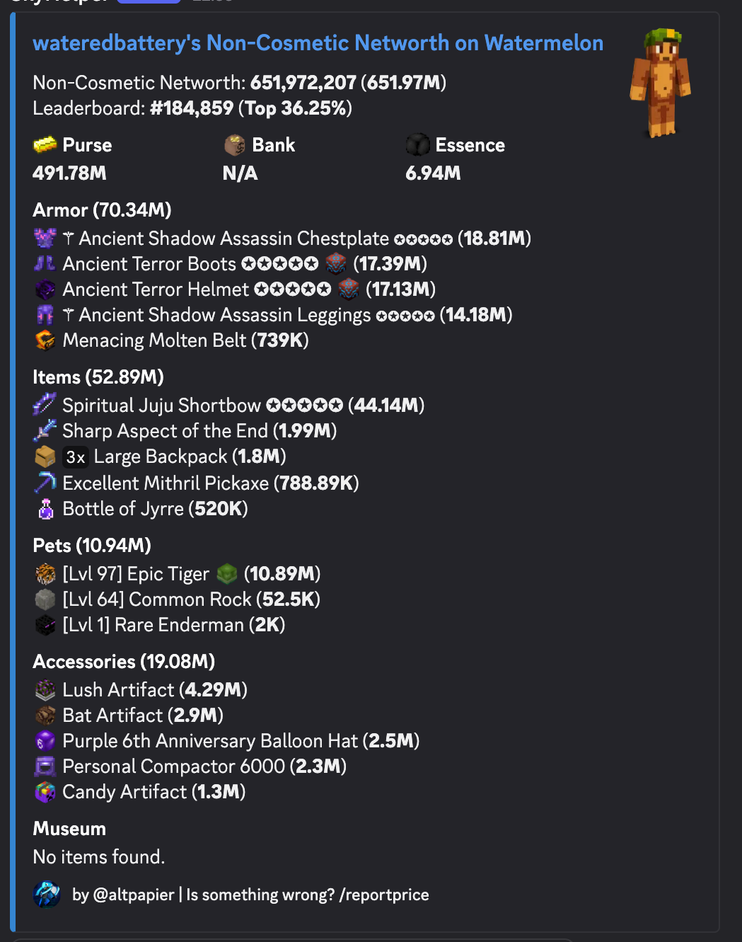Click the green emerald next to Epic Tiger
742x942 pixels.
coord(226,573)
